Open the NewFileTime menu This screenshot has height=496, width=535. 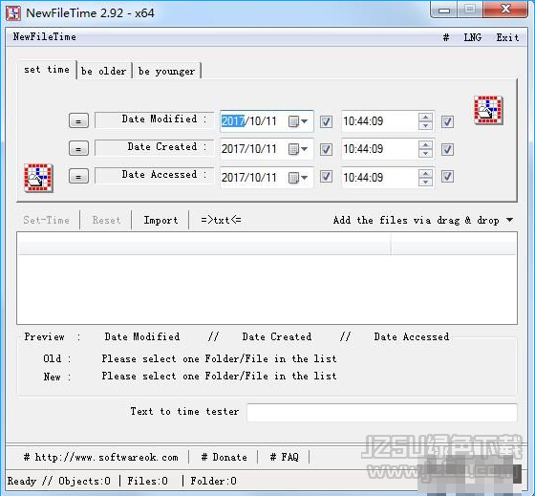[x=45, y=36]
